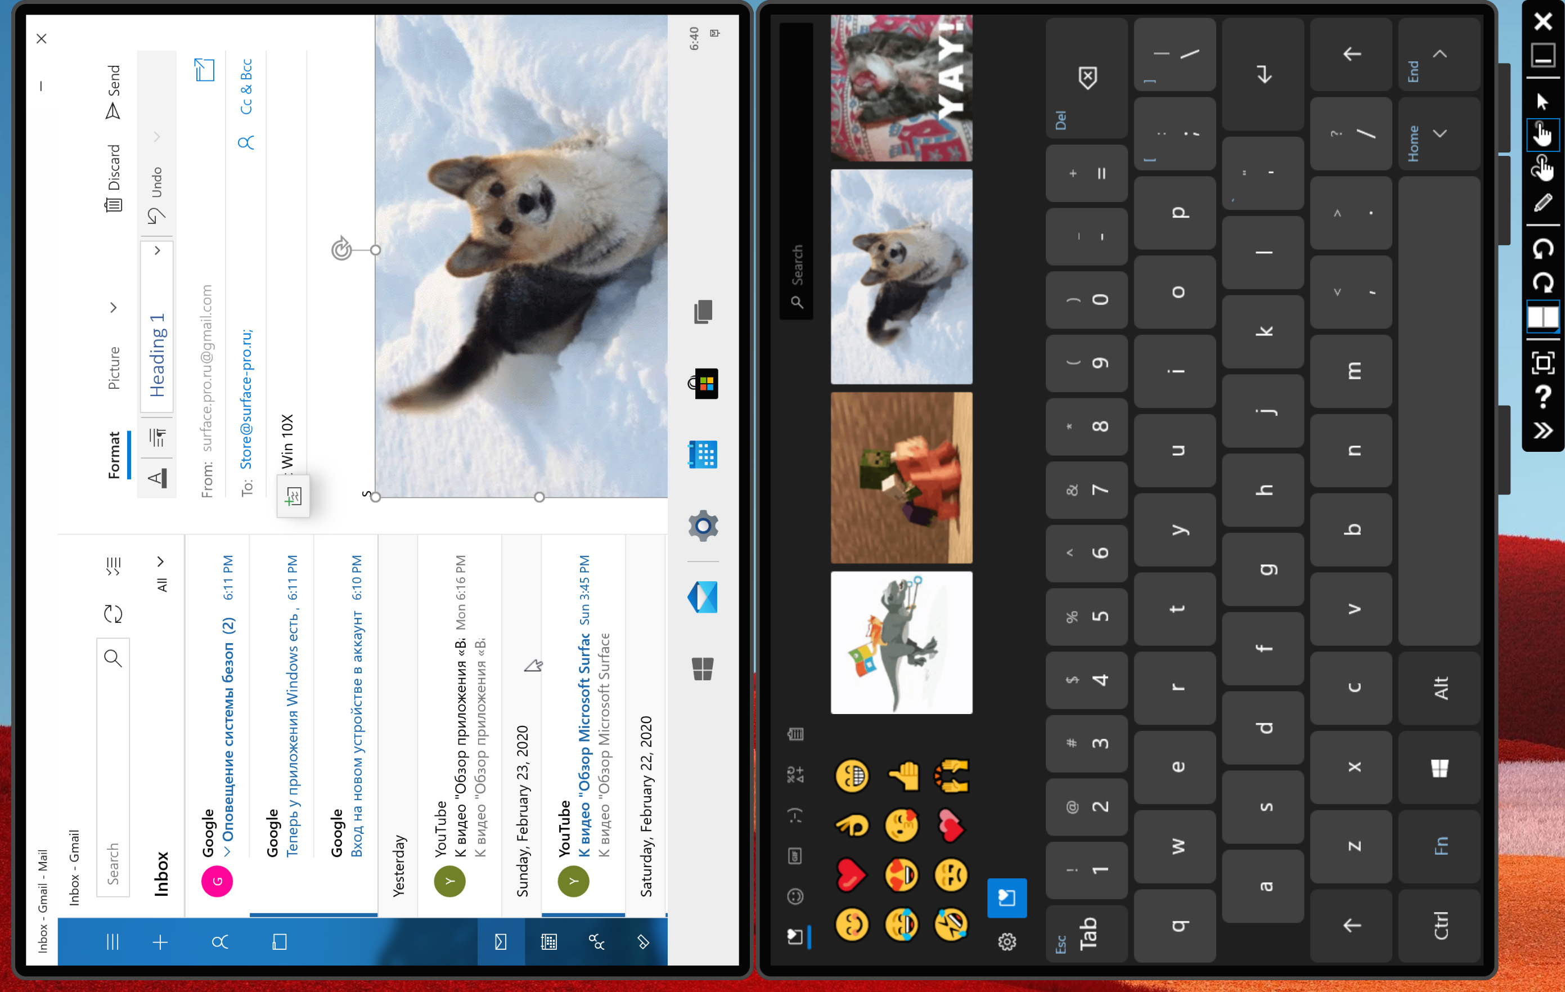Switch to Calendar in Mail bottom bar

pos(548,942)
